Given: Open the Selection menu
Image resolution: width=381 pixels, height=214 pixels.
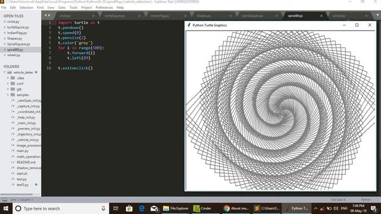Looking at the screenshot, I should point(26,8).
